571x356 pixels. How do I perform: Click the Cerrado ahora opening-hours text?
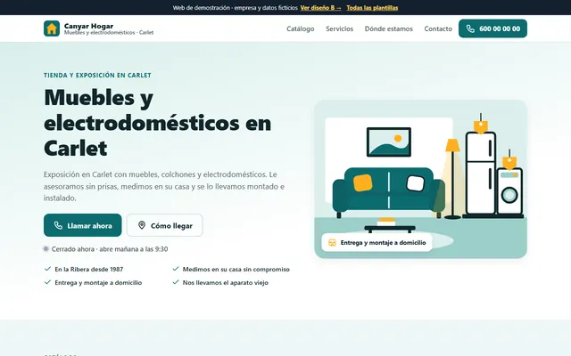click(x=110, y=249)
